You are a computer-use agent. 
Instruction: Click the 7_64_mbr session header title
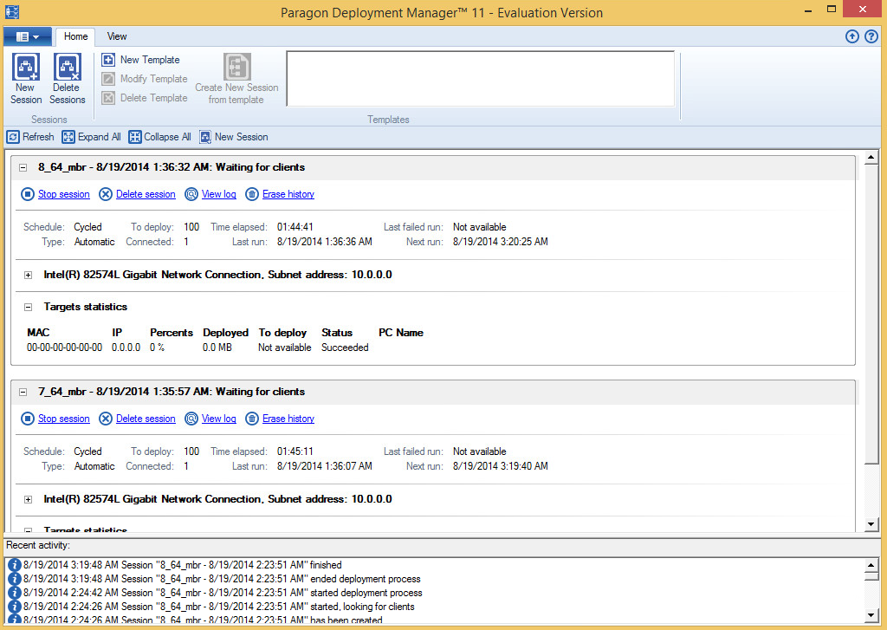pos(172,392)
